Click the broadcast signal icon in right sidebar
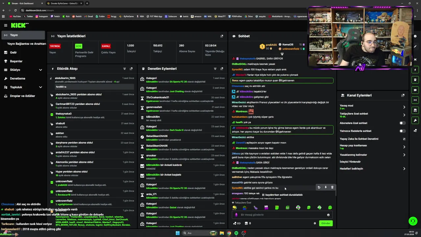The height and width of the screenshot is (237, 421). [415, 100]
